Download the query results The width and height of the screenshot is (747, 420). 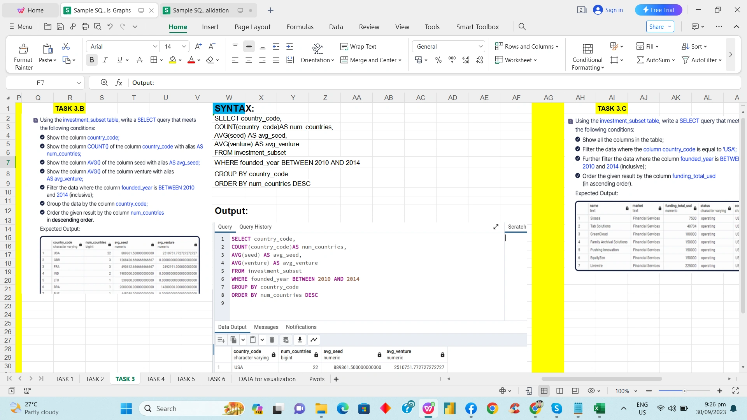click(x=300, y=339)
